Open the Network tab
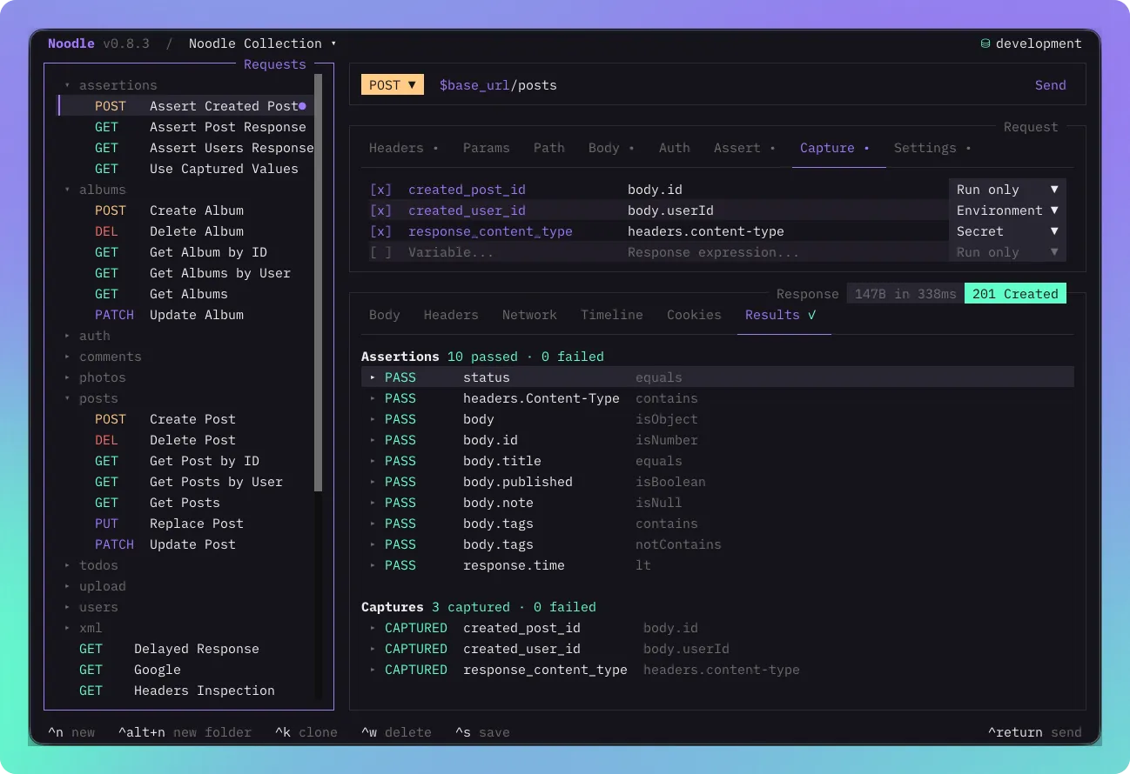The width and height of the screenshot is (1130, 774). tap(529, 315)
